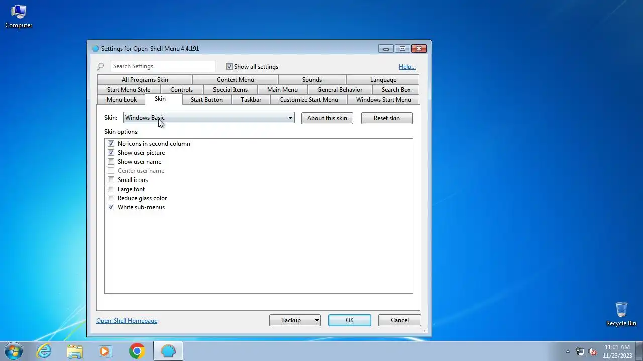Uncheck White sub-menus option
The image size is (643, 361).
(x=111, y=207)
